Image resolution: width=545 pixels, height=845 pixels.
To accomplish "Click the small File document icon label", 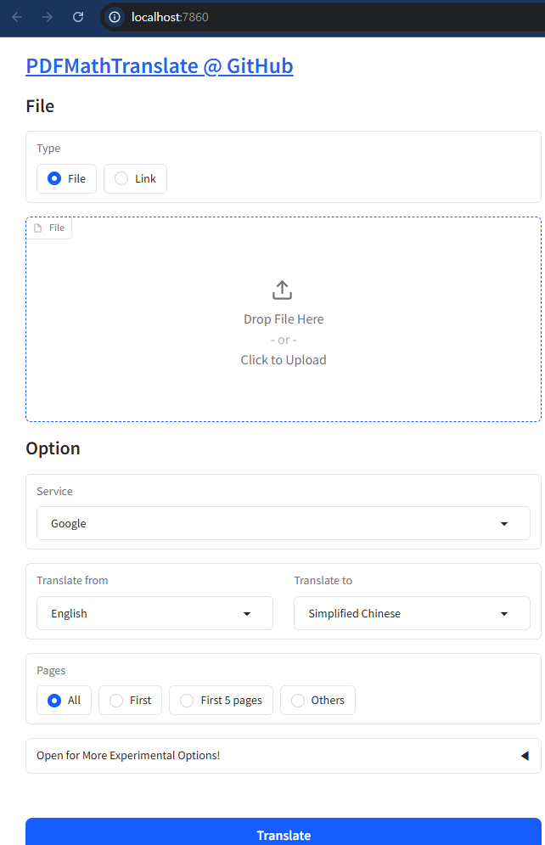I will (x=49, y=228).
